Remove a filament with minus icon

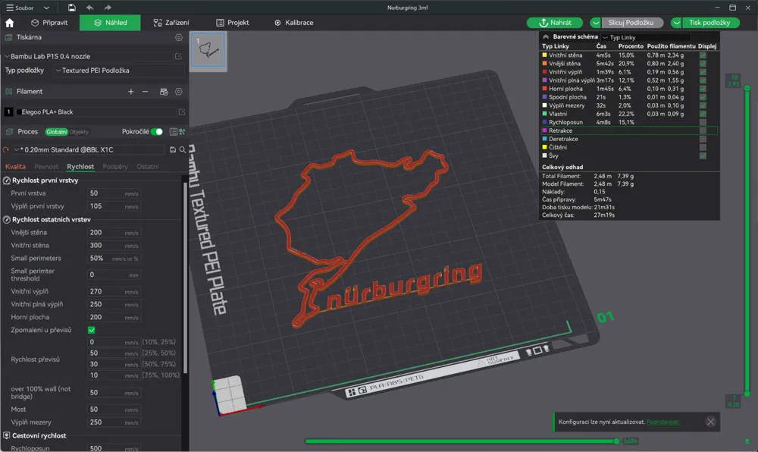click(x=145, y=91)
